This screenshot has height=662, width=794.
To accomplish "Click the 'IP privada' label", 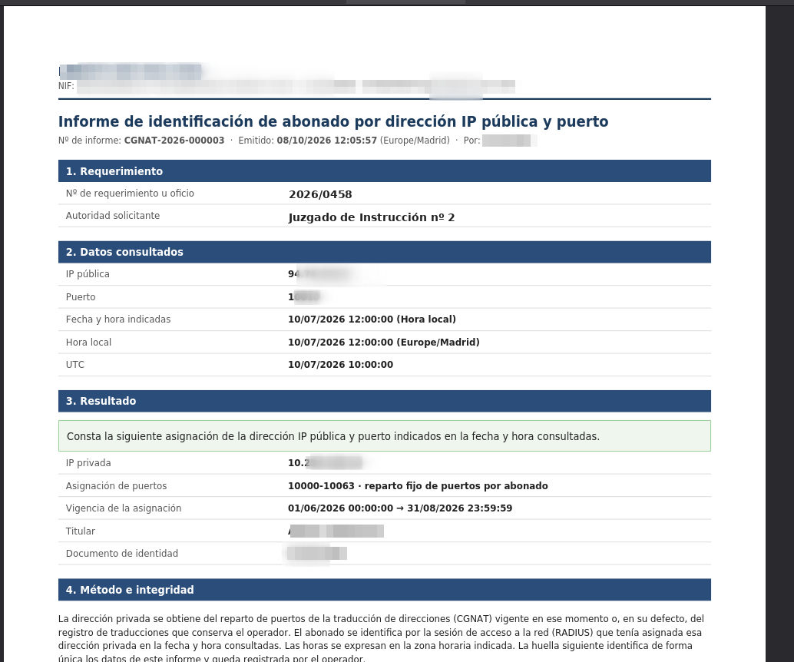I will coord(88,463).
